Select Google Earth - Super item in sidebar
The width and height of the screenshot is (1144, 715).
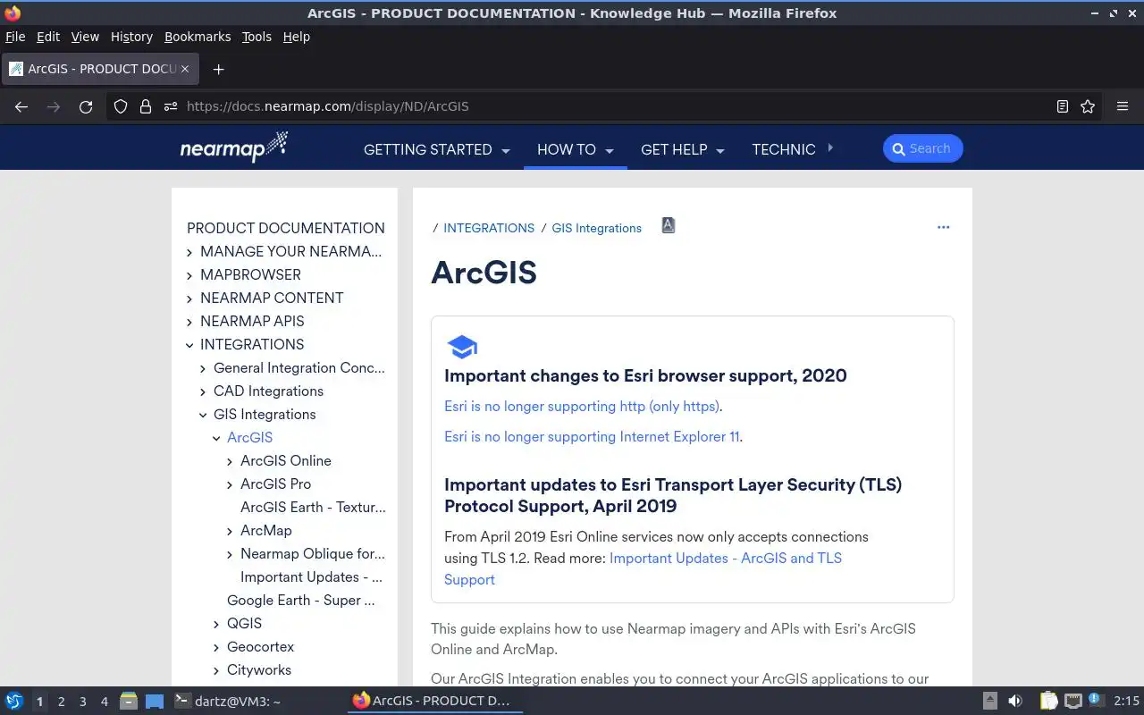click(301, 601)
